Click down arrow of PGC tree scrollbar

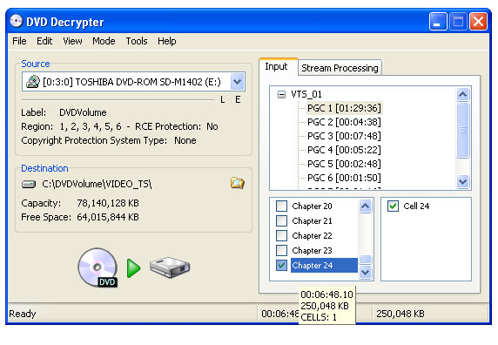pos(463,182)
